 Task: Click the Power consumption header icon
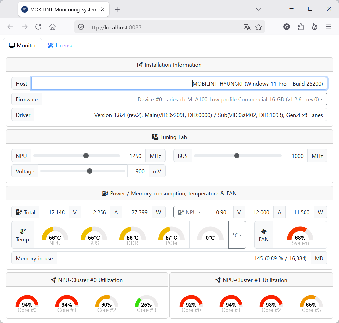(105, 193)
